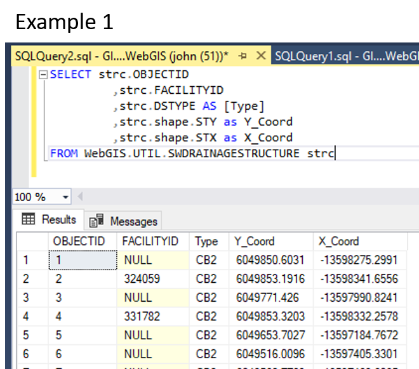The image size is (419, 369).
Task: Click OBJECTID cell with value 5
Action: [x=83, y=335]
